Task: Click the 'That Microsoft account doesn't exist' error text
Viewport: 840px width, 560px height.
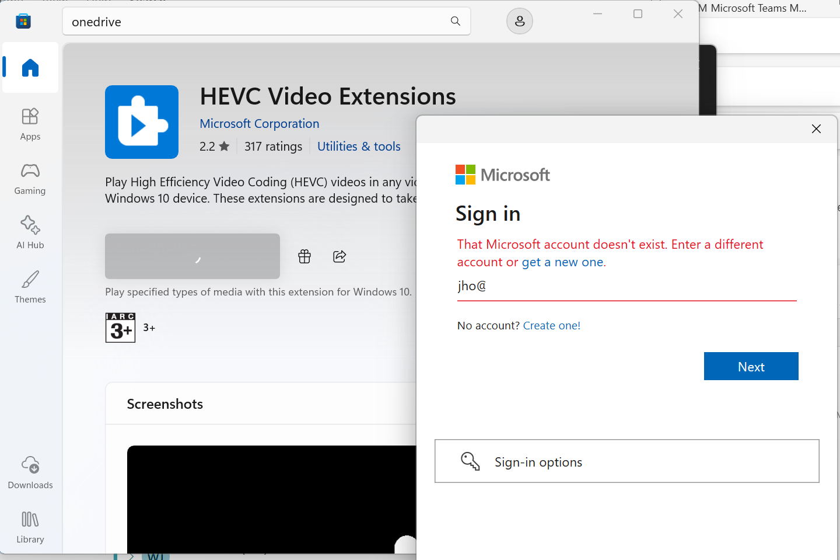Action: 610,253
